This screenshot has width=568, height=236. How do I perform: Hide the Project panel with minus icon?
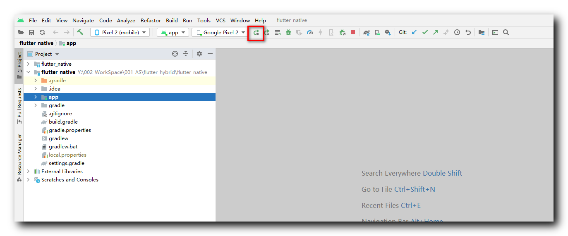210,54
